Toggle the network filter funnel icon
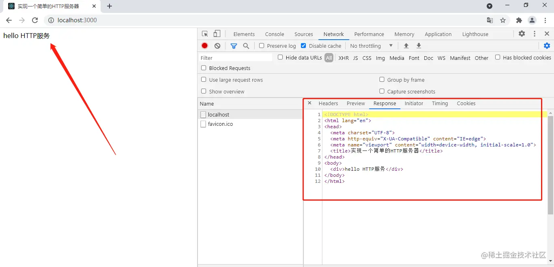This screenshot has width=554, height=267. pos(234,46)
